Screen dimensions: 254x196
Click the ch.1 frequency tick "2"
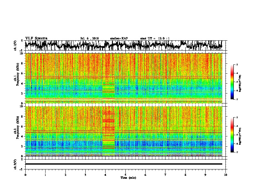[22, 94]
